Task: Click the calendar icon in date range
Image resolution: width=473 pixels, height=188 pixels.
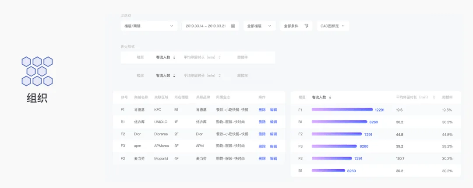Action: coord(233,26)
